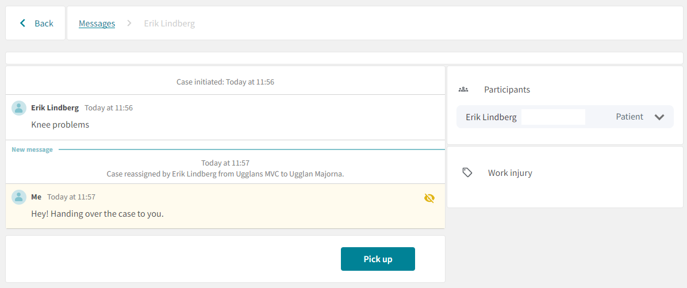Toggle the yellow hidden-eye icon on internal note
The image size is (687, 288).
point(429,198)
